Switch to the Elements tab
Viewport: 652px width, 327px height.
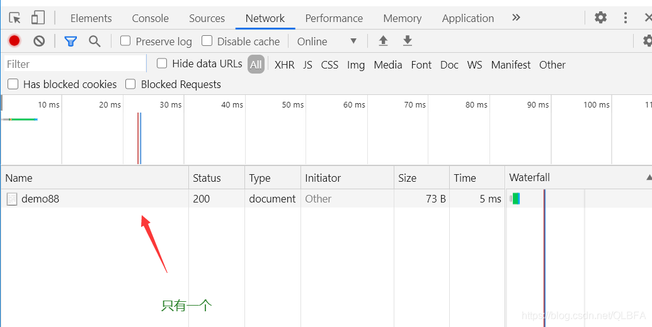pos(91,18)
